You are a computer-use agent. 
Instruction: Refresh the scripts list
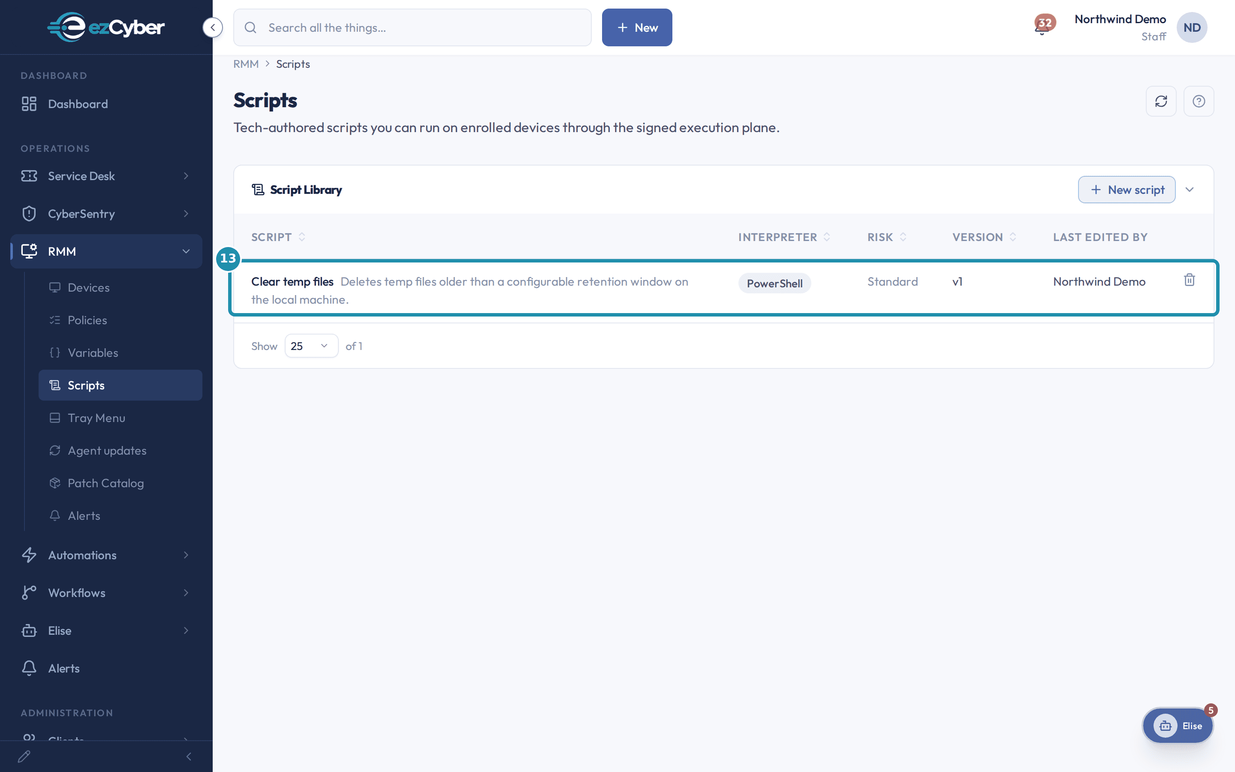(x=1161, y=101)
